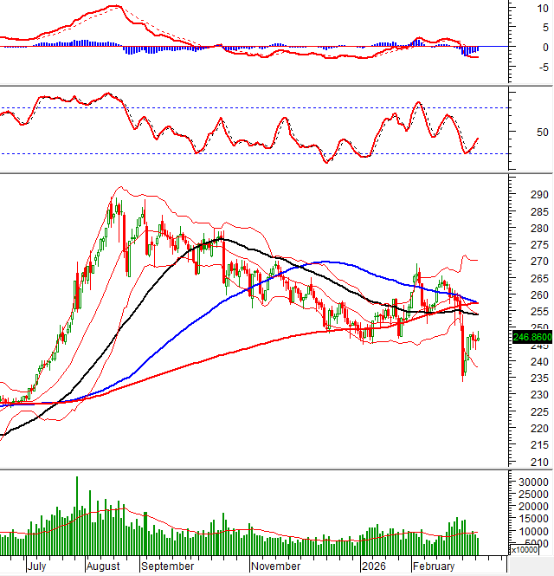Click the 50 label on the oscillator axis
This screenshot has width=554, height=576.
[x=519, y=133]
